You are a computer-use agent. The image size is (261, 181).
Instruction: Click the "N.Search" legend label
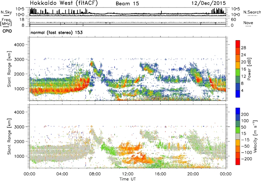coord(252,12)
